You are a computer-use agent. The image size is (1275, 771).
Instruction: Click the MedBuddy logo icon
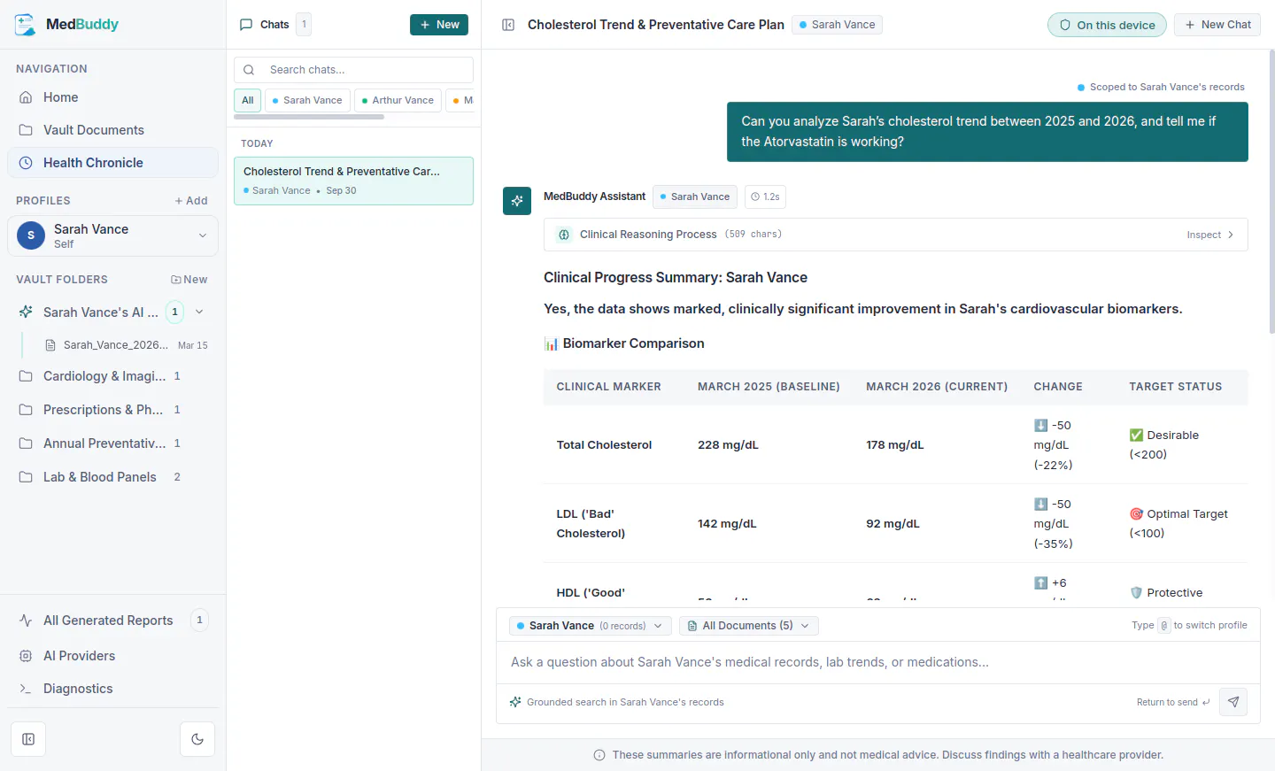click(25, 25)
